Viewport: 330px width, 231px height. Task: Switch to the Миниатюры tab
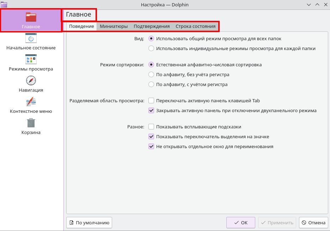114,26
